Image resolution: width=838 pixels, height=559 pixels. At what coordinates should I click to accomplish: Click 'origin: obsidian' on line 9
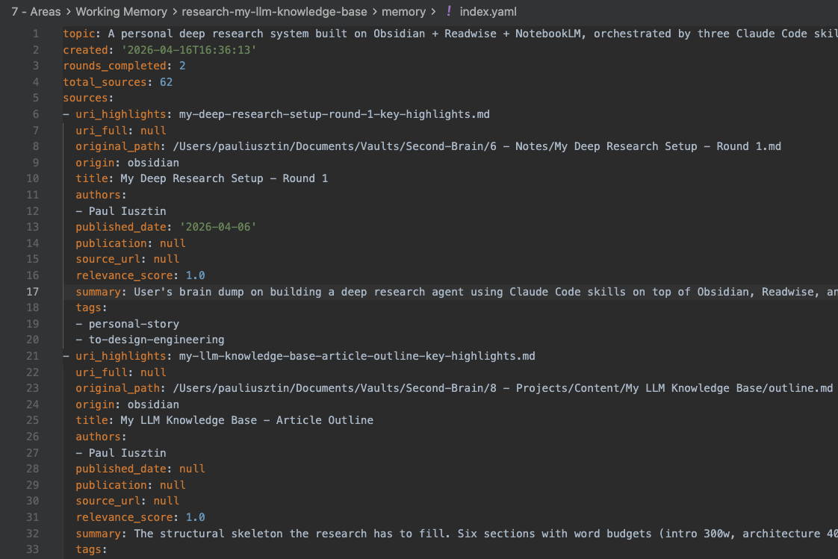pyautogui.click(x=127, y=163)
